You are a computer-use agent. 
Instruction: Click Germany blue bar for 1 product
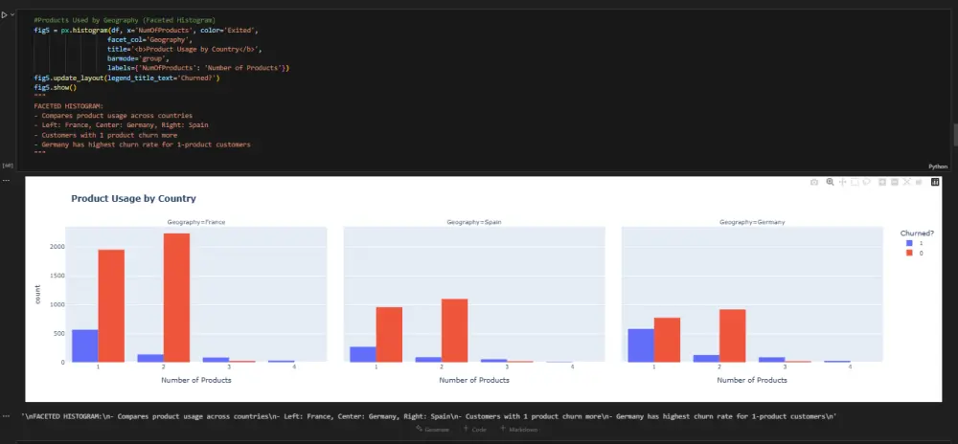pos(641,345)
